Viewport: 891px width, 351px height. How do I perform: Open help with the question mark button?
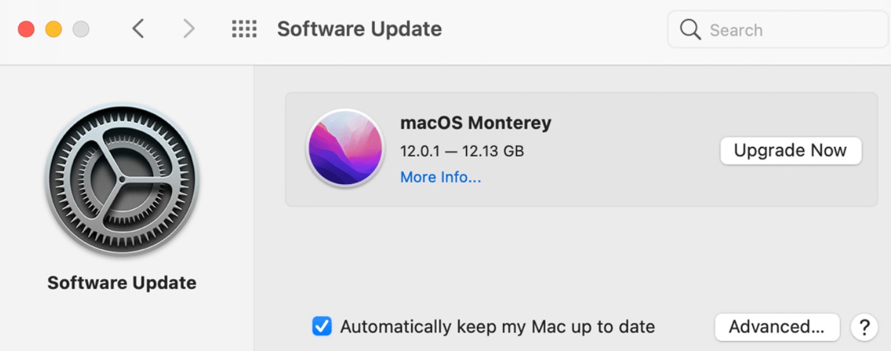(864, 327)
